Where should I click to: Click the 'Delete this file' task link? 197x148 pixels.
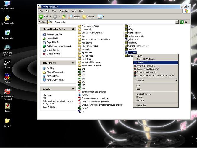pos(53,54)
